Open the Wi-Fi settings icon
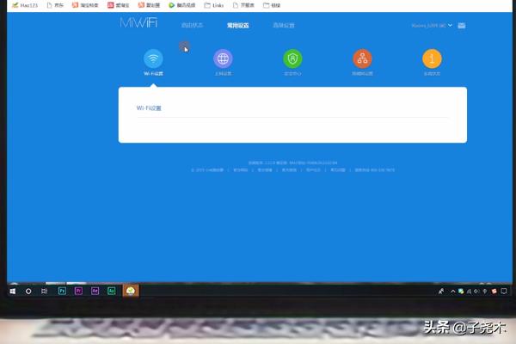The width and height of the screenshot is (516, 344). point(153,58)
